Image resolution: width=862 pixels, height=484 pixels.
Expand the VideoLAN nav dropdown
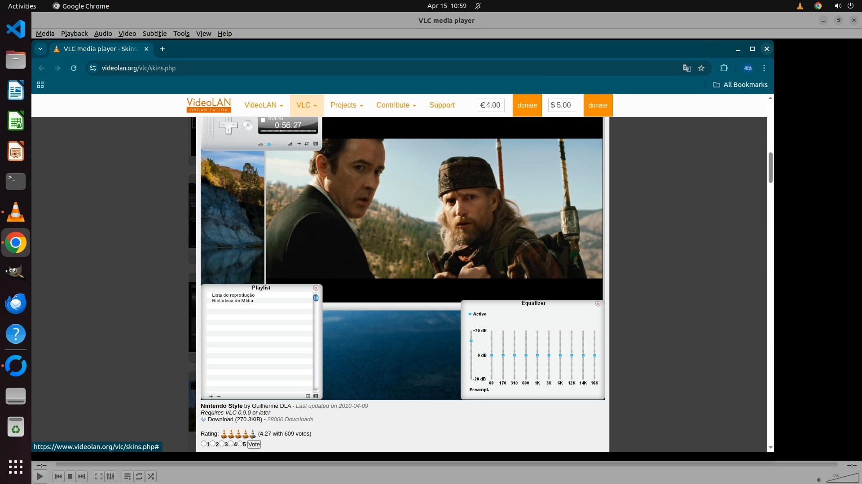pyautogui.click(x=264, y=105)
